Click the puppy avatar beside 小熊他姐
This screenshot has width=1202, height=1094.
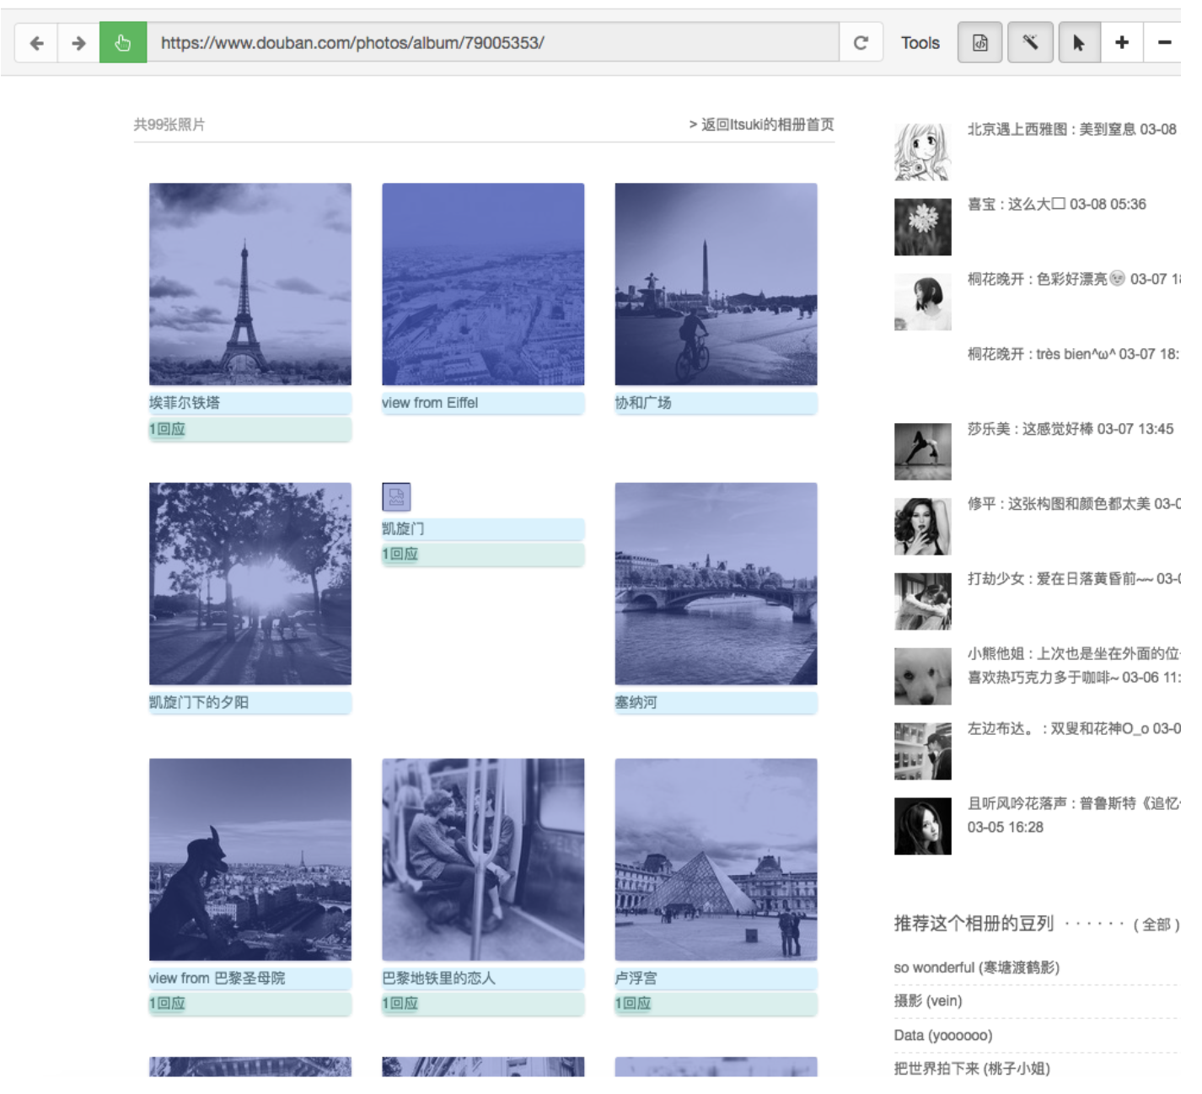pyautogui.click(x=923, y=677)
